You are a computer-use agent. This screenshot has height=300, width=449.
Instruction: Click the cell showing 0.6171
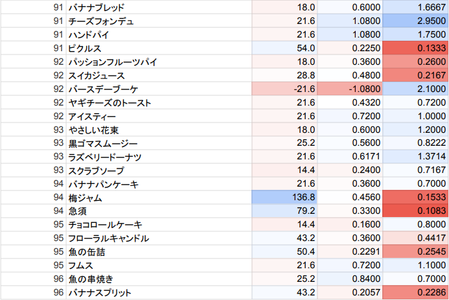351,157
